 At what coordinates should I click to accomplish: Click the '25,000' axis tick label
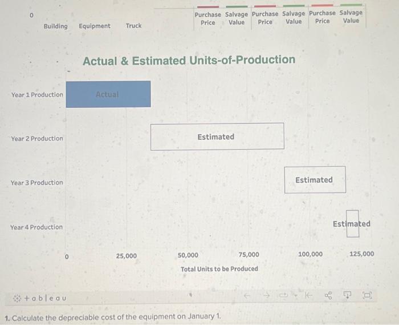click(126, 256)
